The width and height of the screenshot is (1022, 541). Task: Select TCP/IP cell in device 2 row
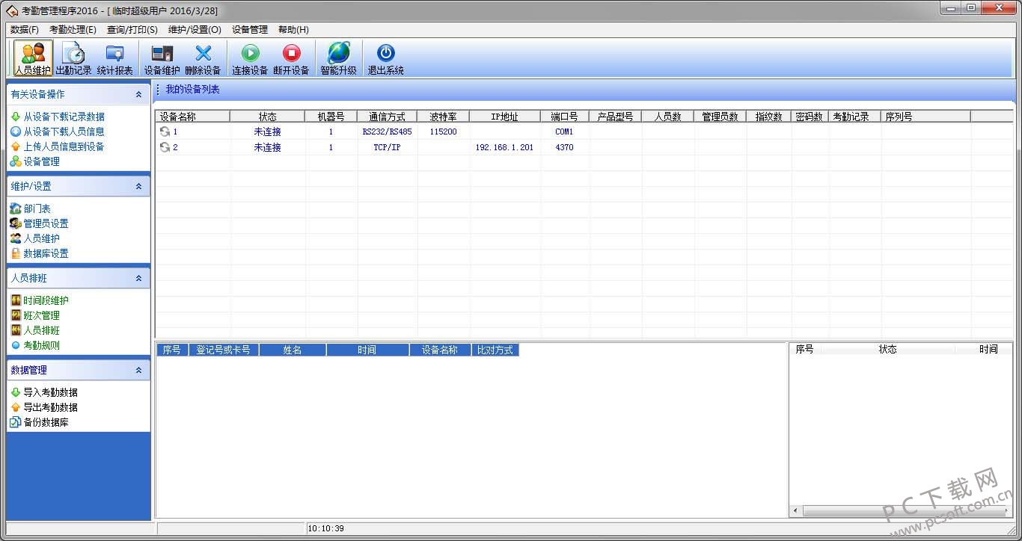tap(387, 147)
